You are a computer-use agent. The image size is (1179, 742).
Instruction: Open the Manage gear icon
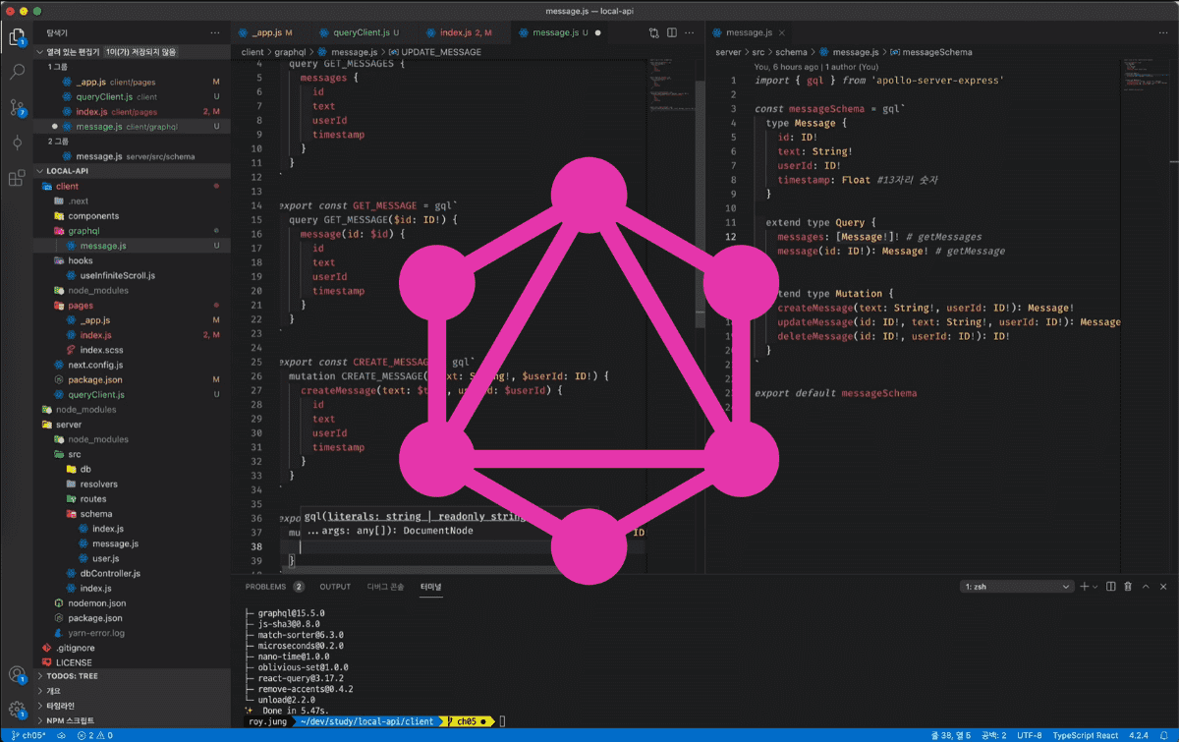tap(17, 710)
